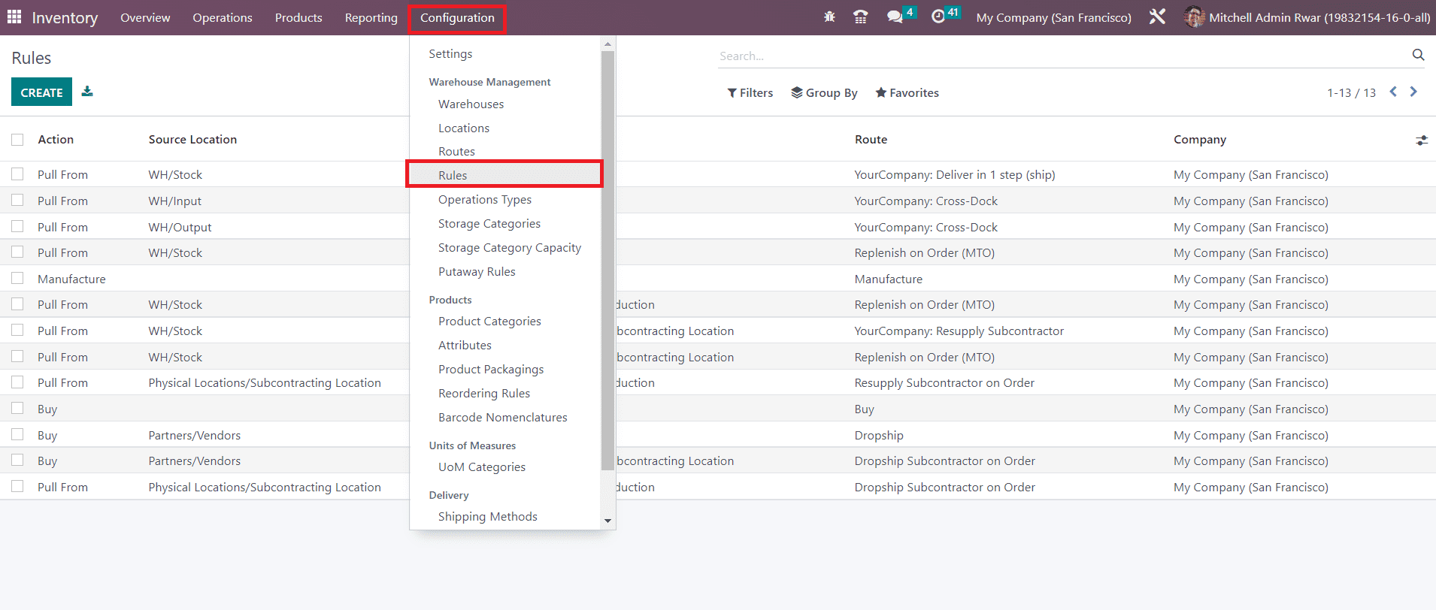This screenshot has width=1436, height=610.
Task: Open the conversations chat icon
Action: point(894,17)
